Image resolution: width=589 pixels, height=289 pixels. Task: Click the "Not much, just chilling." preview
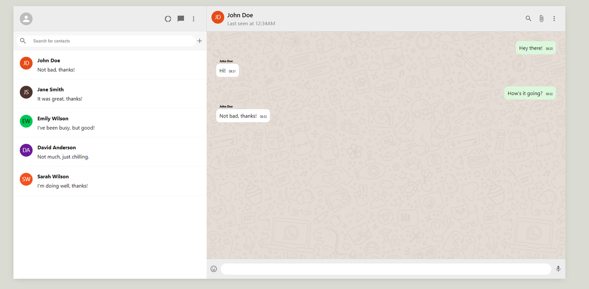pyautogui.click(x=63, y=157)
